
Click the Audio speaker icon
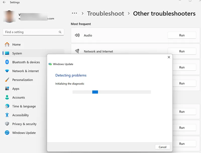pos(77,35)
